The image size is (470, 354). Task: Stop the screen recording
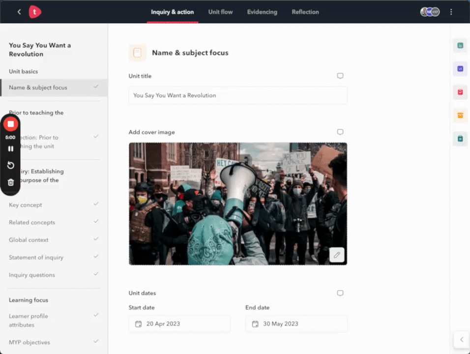click(x=11, y=124)
